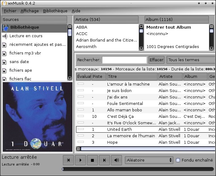This screenshot has width=216, height=176.
Task: Select sans date playlist
Action: [34, 62]
